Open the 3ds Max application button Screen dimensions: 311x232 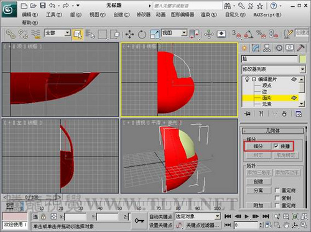(9, 9)
